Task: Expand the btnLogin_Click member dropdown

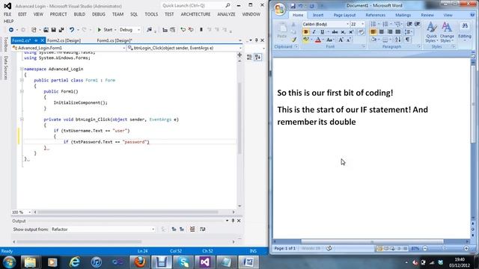Action: pyautogui.click(x=240, y=48)
